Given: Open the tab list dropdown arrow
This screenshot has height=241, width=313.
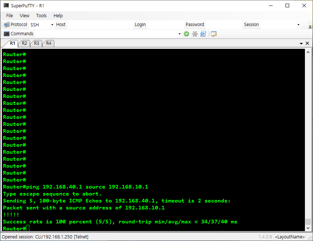Looking at the screenshot, I should point(301,44).
